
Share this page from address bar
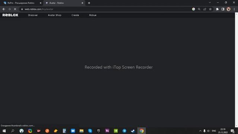coord(205,9)
